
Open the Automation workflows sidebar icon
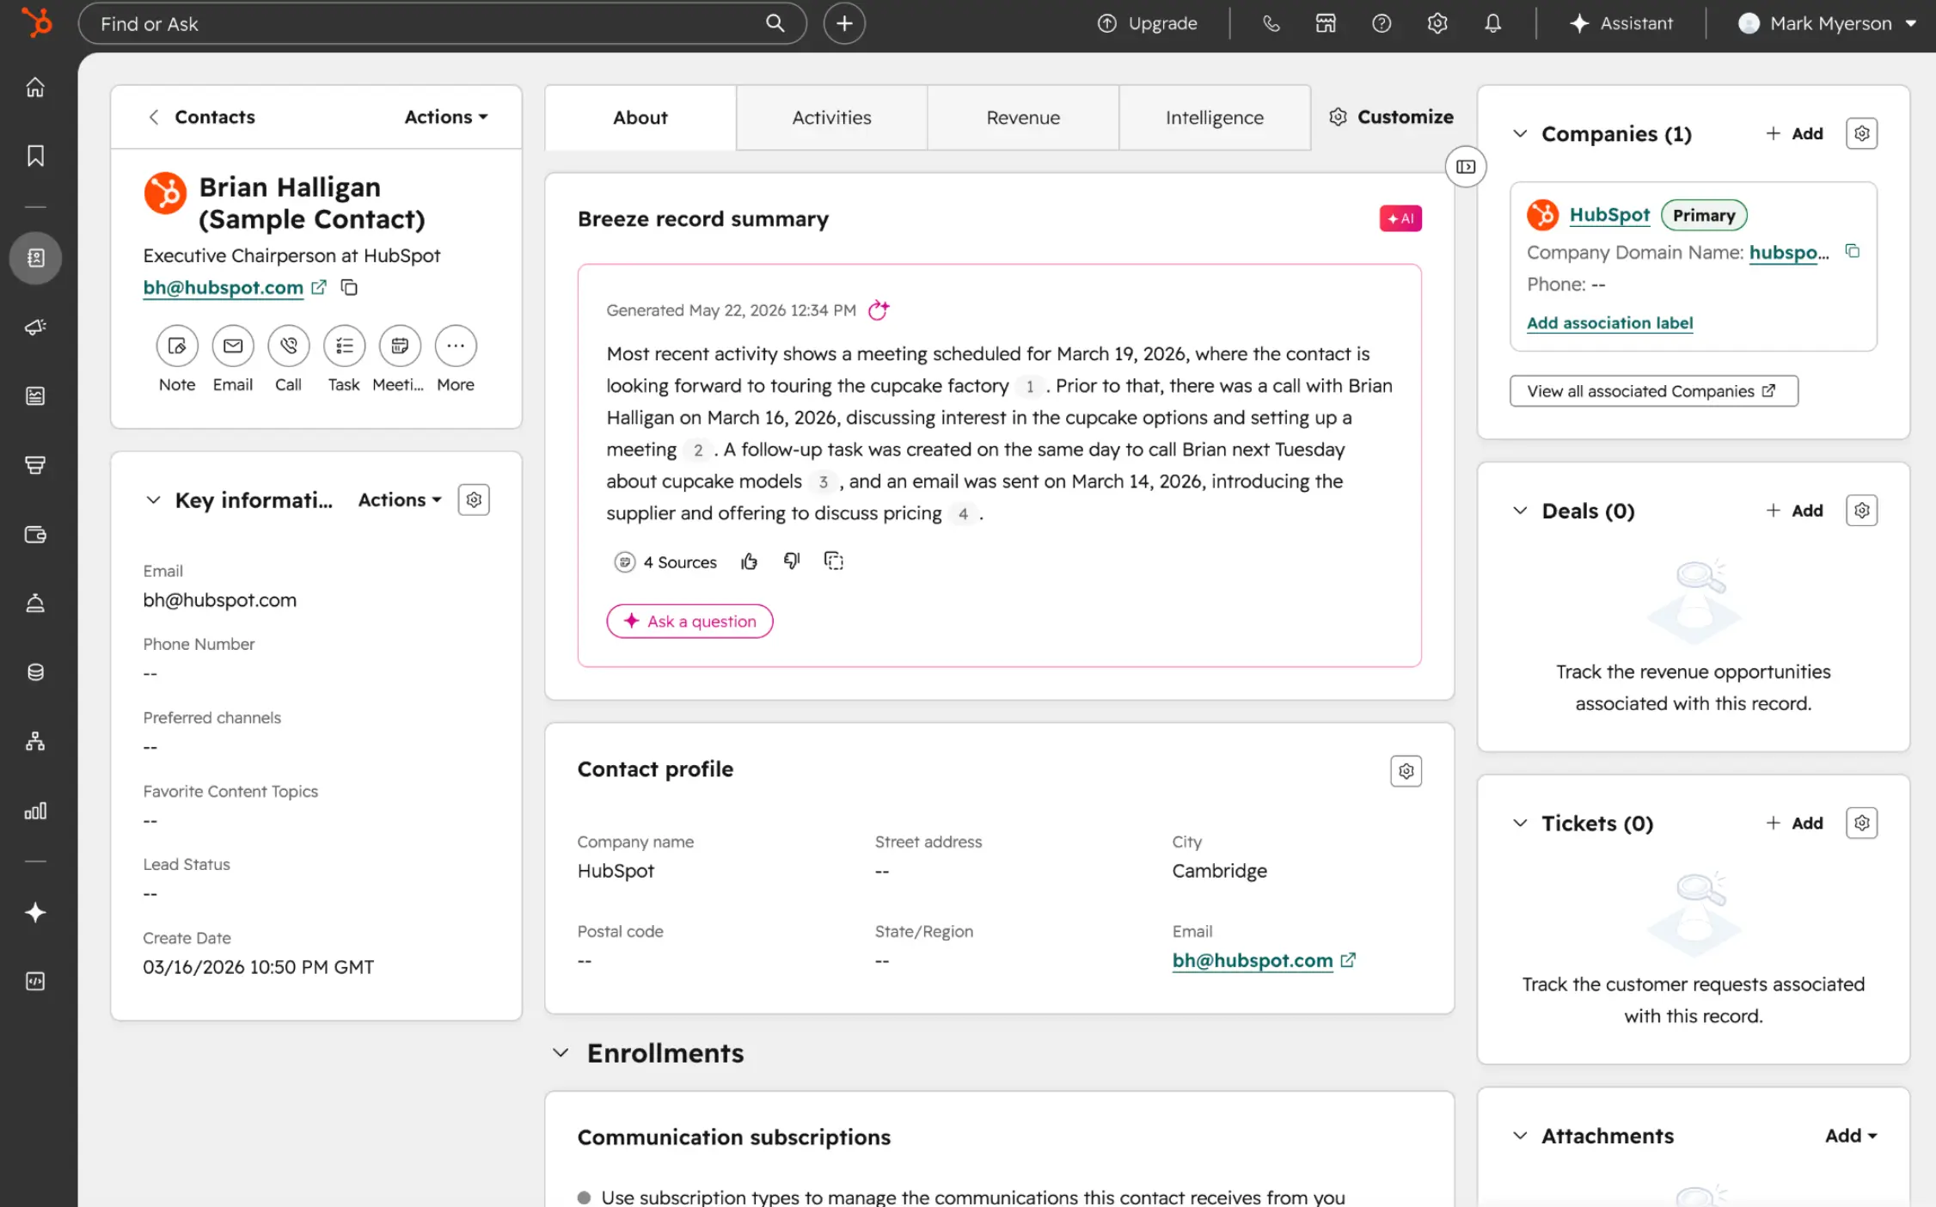click(x=35, y=741)
